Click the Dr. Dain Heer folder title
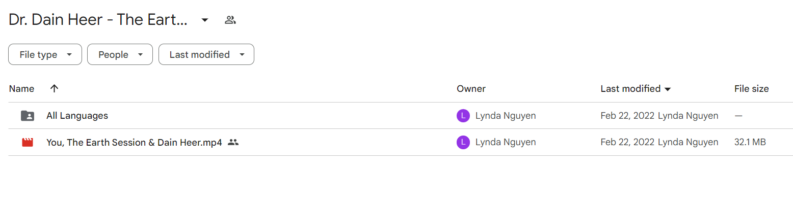This screenshot has width=793, height=200. click(98, 20)
